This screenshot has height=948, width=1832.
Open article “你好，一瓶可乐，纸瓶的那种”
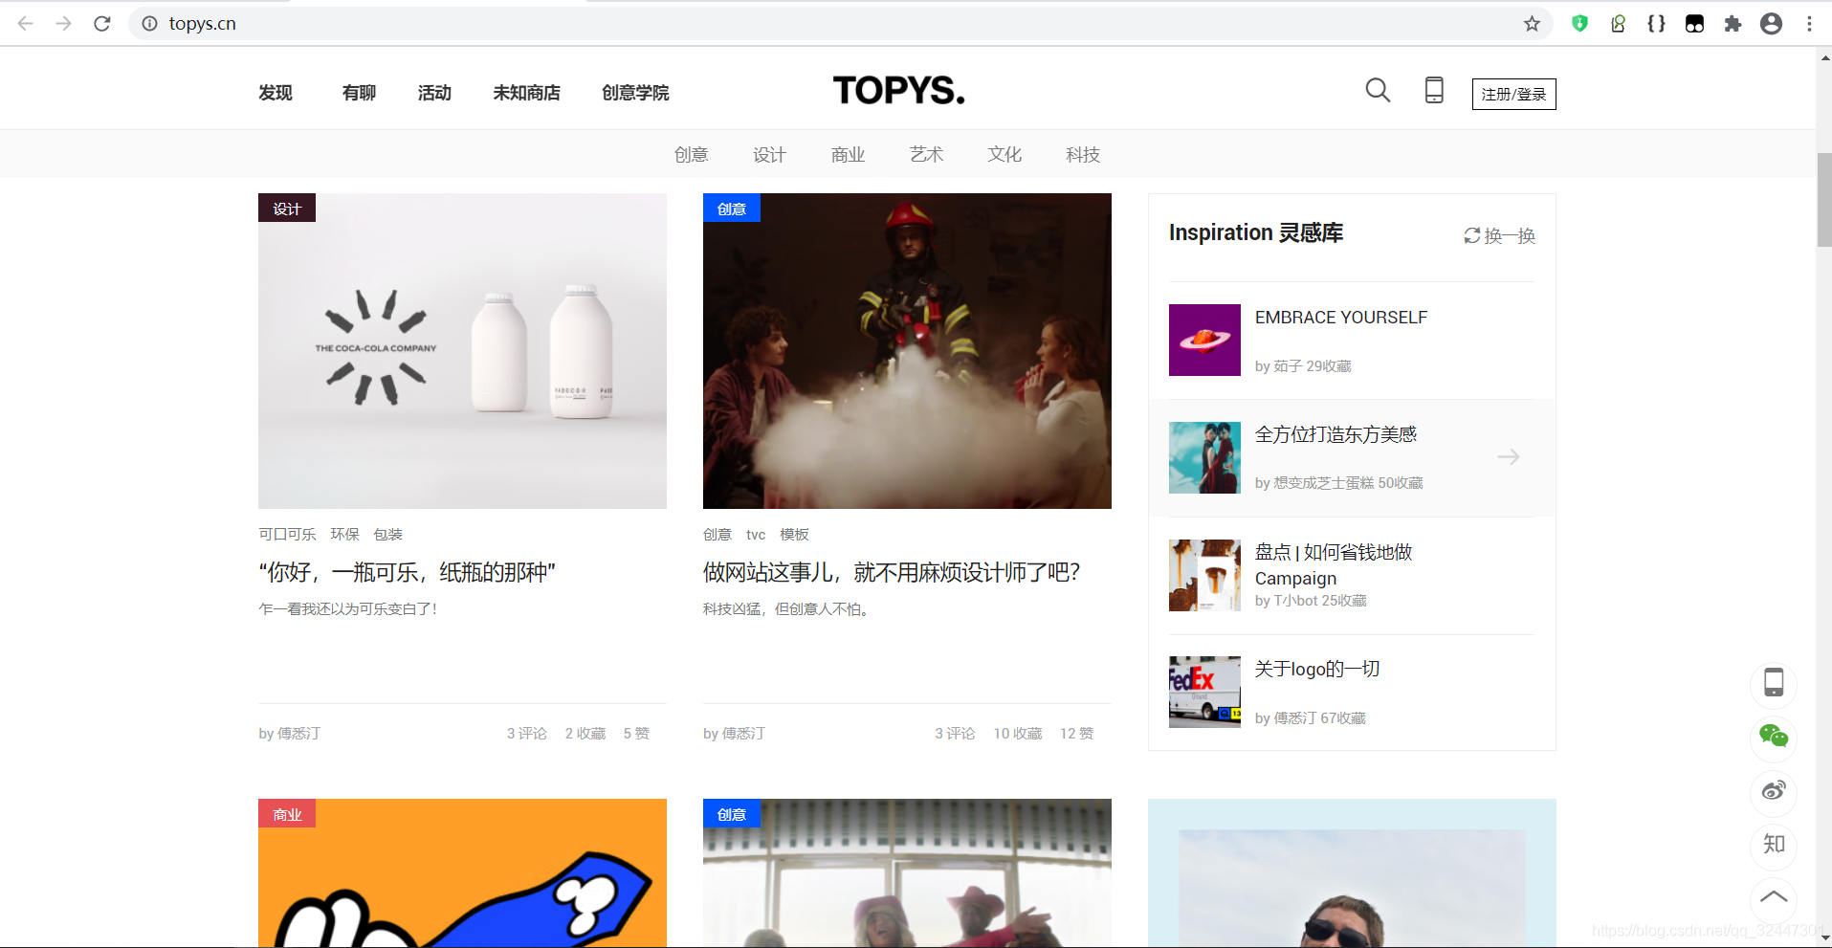407,572
